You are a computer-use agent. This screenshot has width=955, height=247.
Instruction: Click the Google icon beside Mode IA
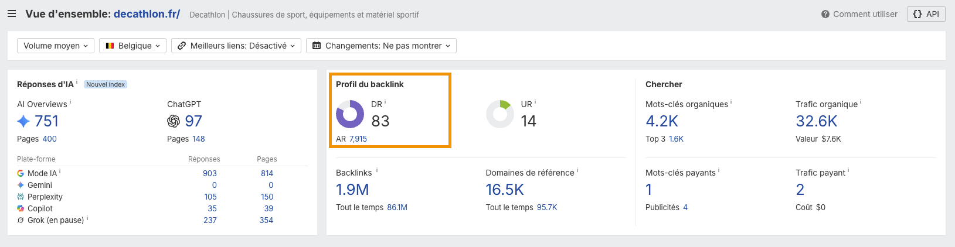pyautogui.click(x=21, y=173)
